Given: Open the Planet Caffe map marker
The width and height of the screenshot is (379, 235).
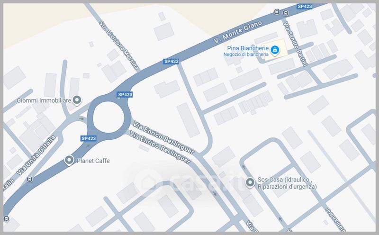Looking at the screenshot, I should tap(69, 160).
